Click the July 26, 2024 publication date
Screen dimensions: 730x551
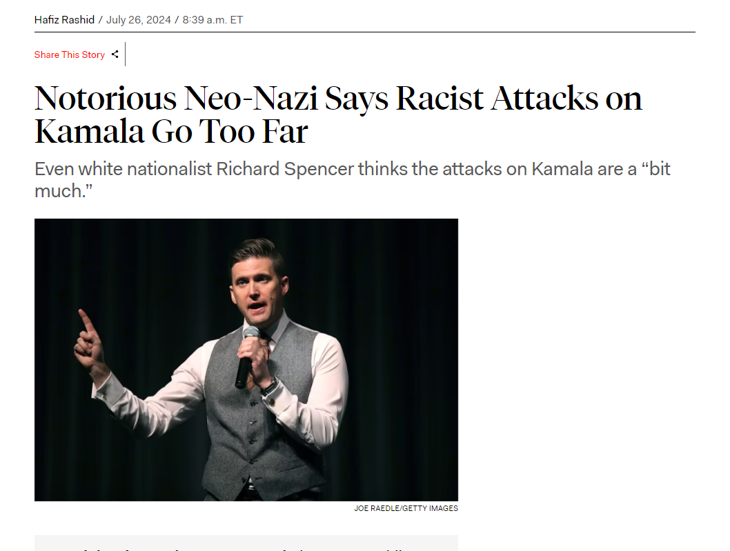139,19
